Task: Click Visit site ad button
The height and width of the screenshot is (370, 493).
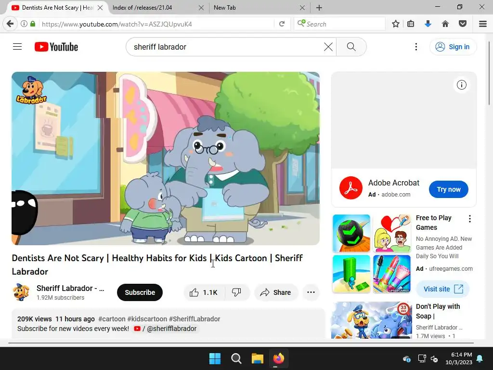Action: (443, 289)
